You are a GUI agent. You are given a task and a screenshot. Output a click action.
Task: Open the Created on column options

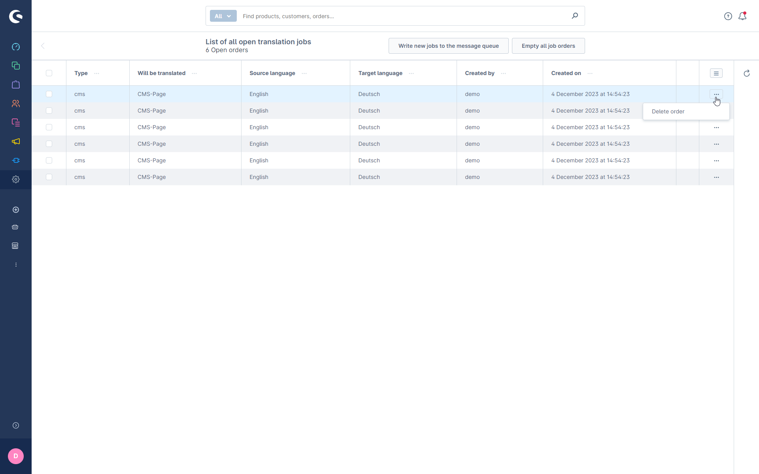tap(590, 73)
